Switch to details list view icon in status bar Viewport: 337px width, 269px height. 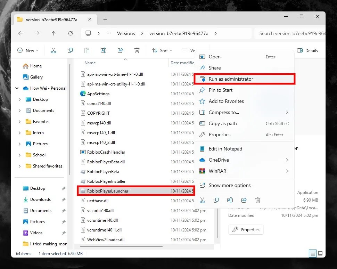tap(313, 254)
